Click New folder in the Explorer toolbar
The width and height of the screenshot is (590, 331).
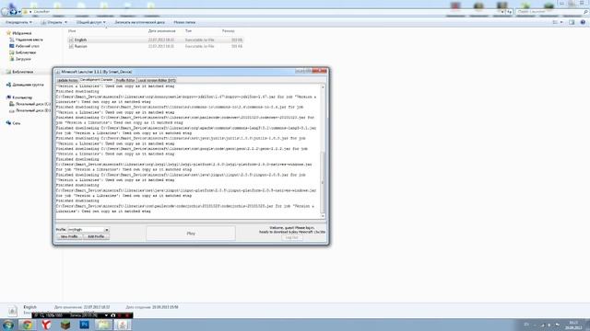pyautogui.click(x=184, y=22)
